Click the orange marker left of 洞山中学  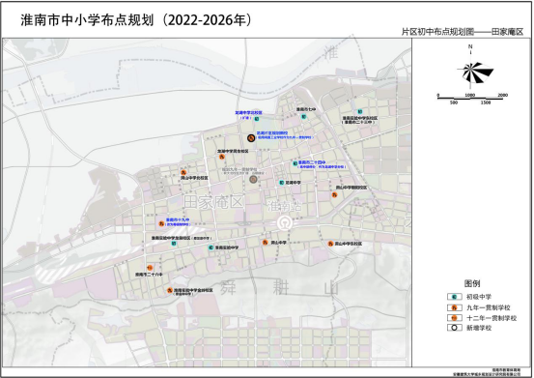click(x=265, y=243)
